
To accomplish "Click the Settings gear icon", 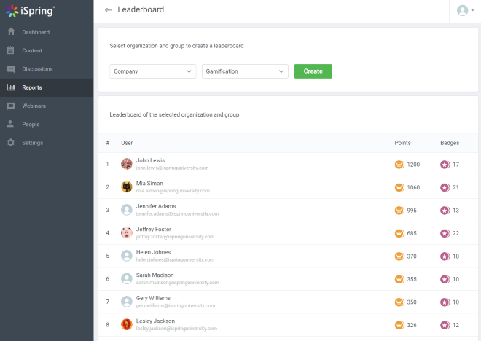I will coord(10,143).
